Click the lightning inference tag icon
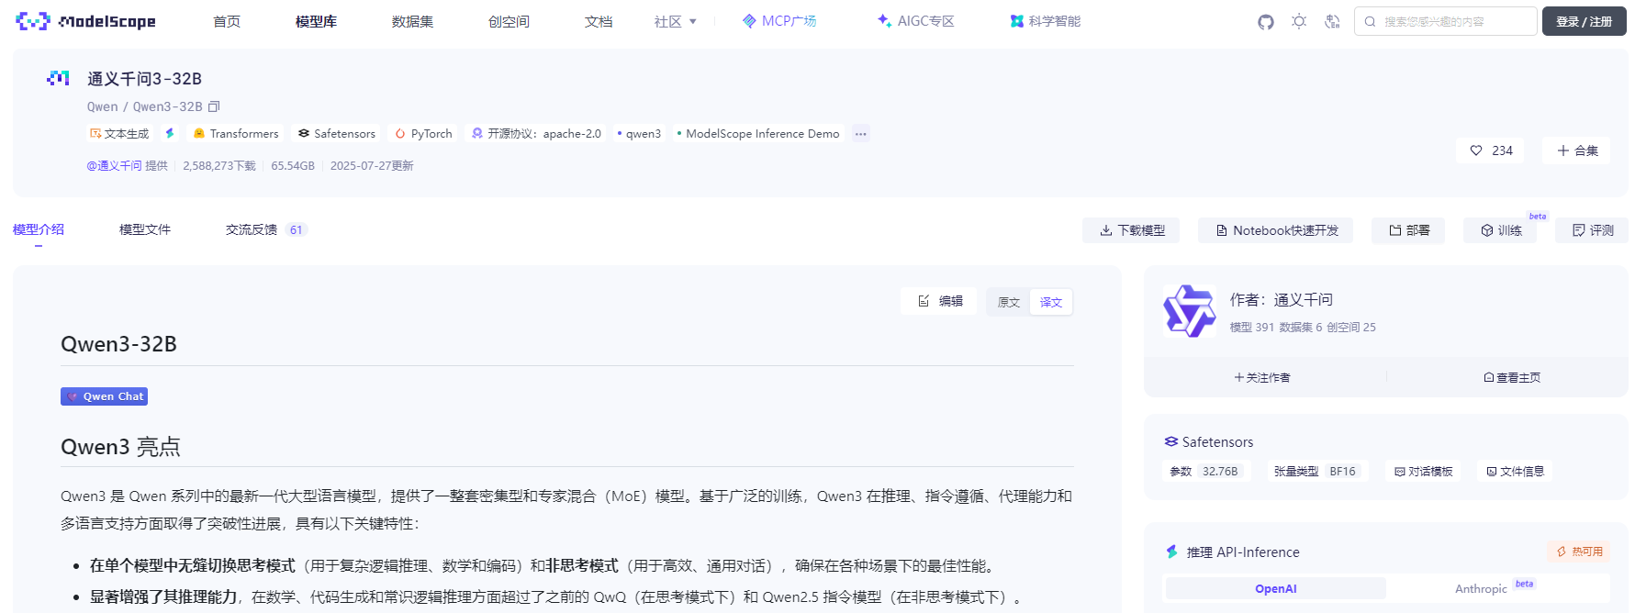1635x613 pixels. pos(170,133)
